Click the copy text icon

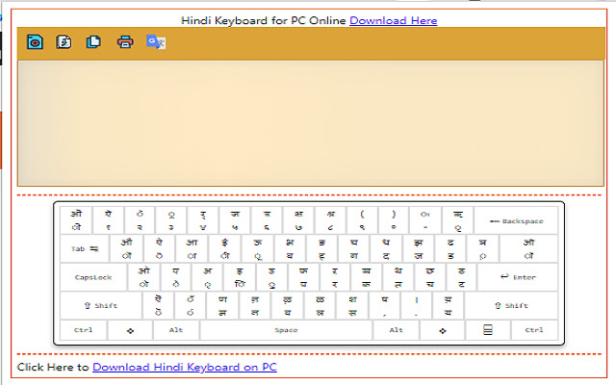point(93,41)
